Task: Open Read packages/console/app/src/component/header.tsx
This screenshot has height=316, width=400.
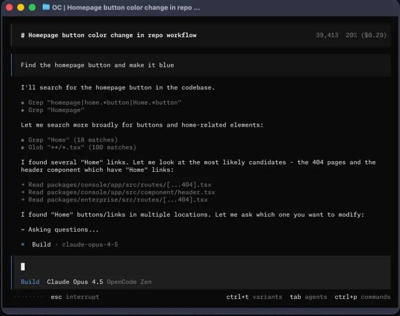Action: click(x=118, y=192)
